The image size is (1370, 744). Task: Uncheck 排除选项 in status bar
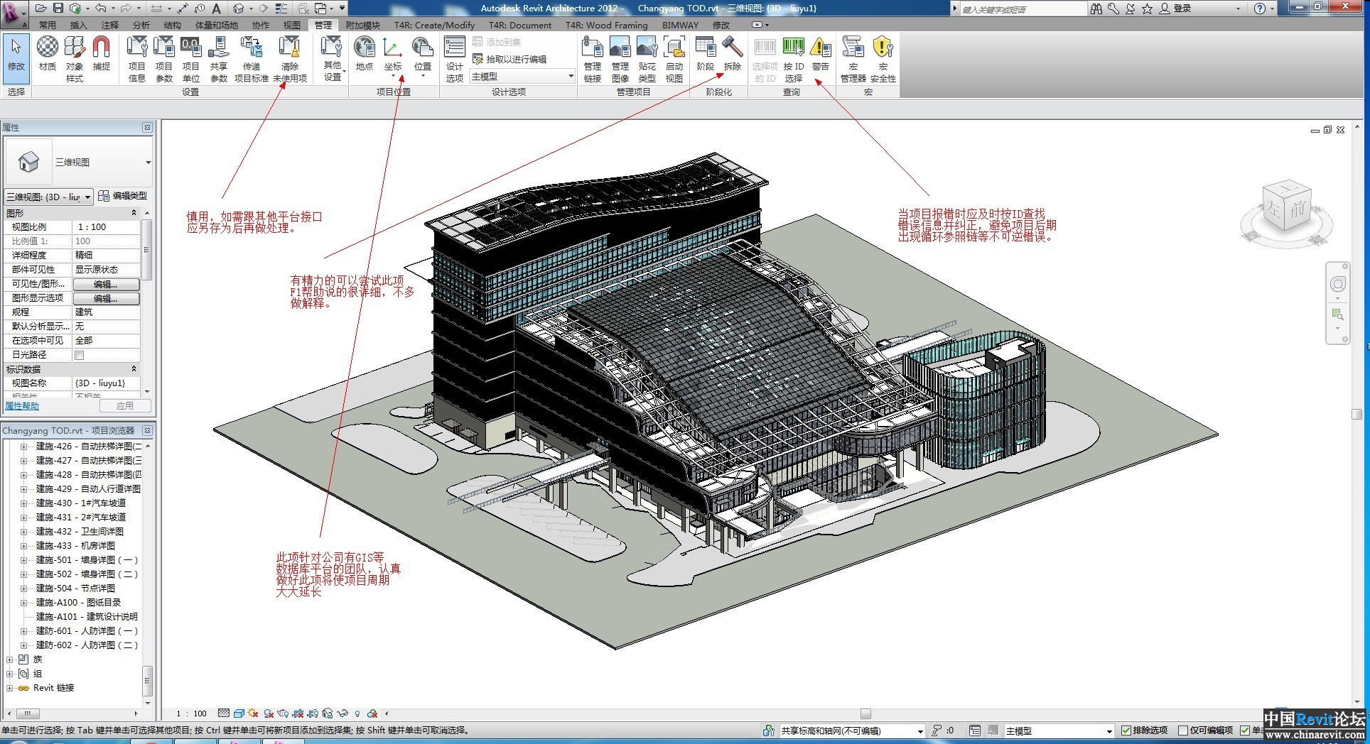coord(1126,731)
